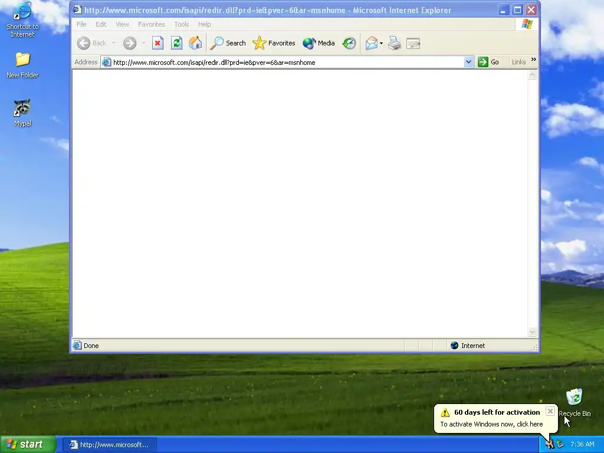Screen dimensions: 604x453
Task: Click the scrollbar down arrow
Action: [x=533, y=331]
